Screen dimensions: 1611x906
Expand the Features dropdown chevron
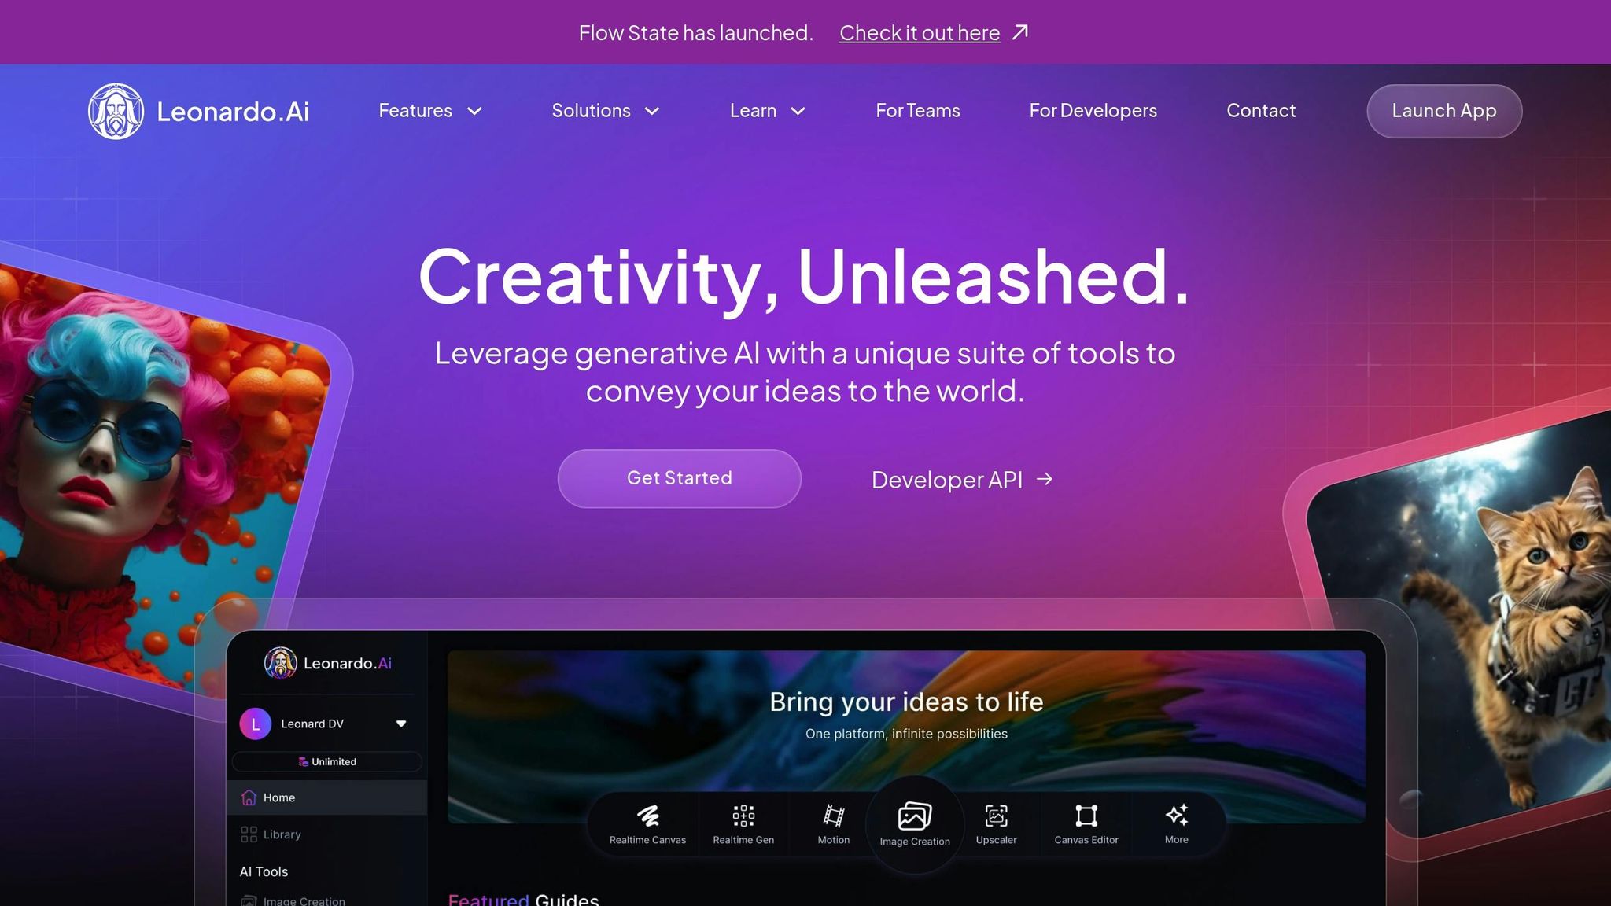[474, 112]
